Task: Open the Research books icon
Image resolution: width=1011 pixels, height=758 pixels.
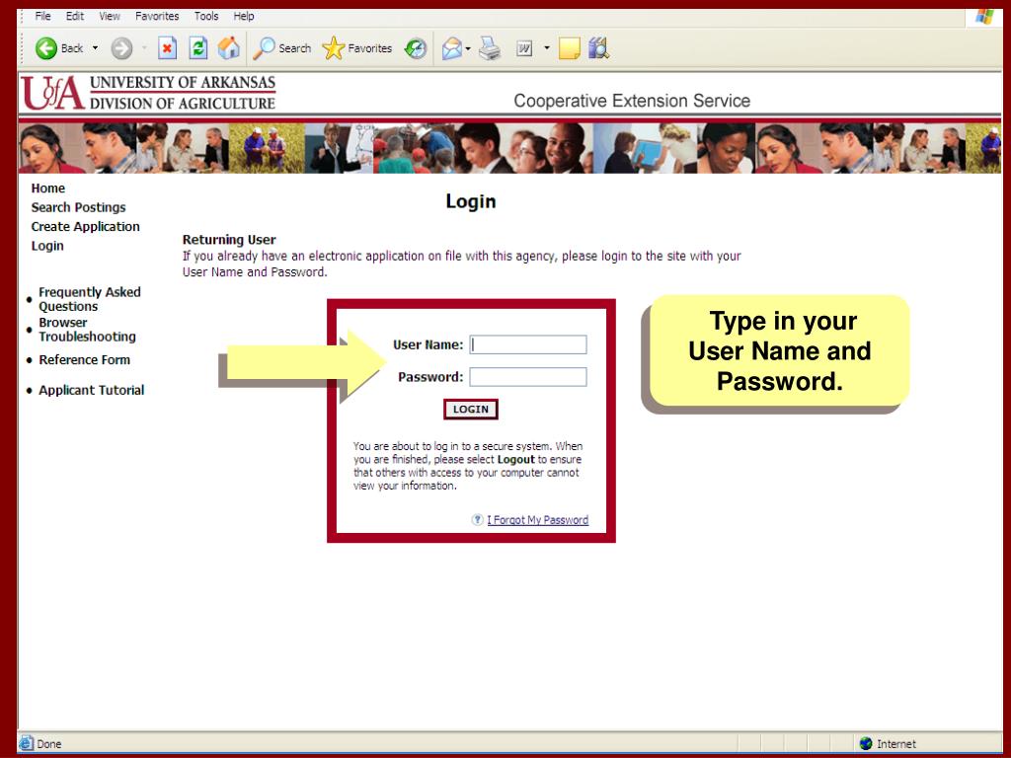Action: point(599,48)
